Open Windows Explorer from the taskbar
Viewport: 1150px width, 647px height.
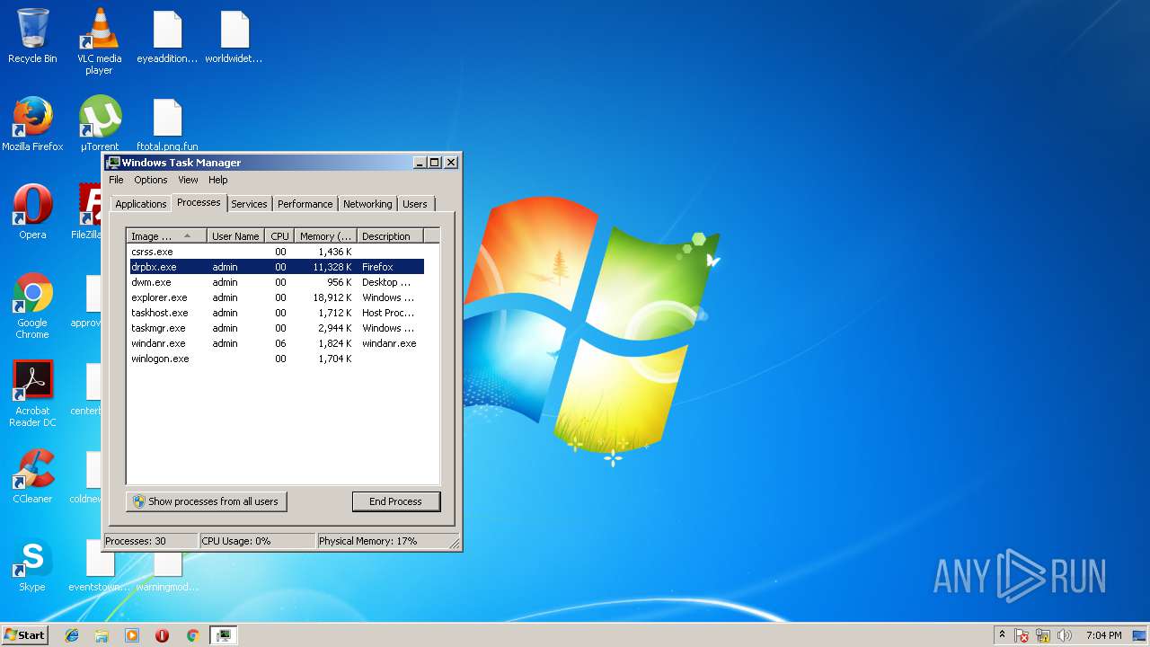(102, 635)
